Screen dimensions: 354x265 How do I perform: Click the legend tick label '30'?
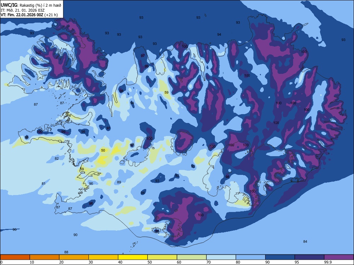[91, 262]
